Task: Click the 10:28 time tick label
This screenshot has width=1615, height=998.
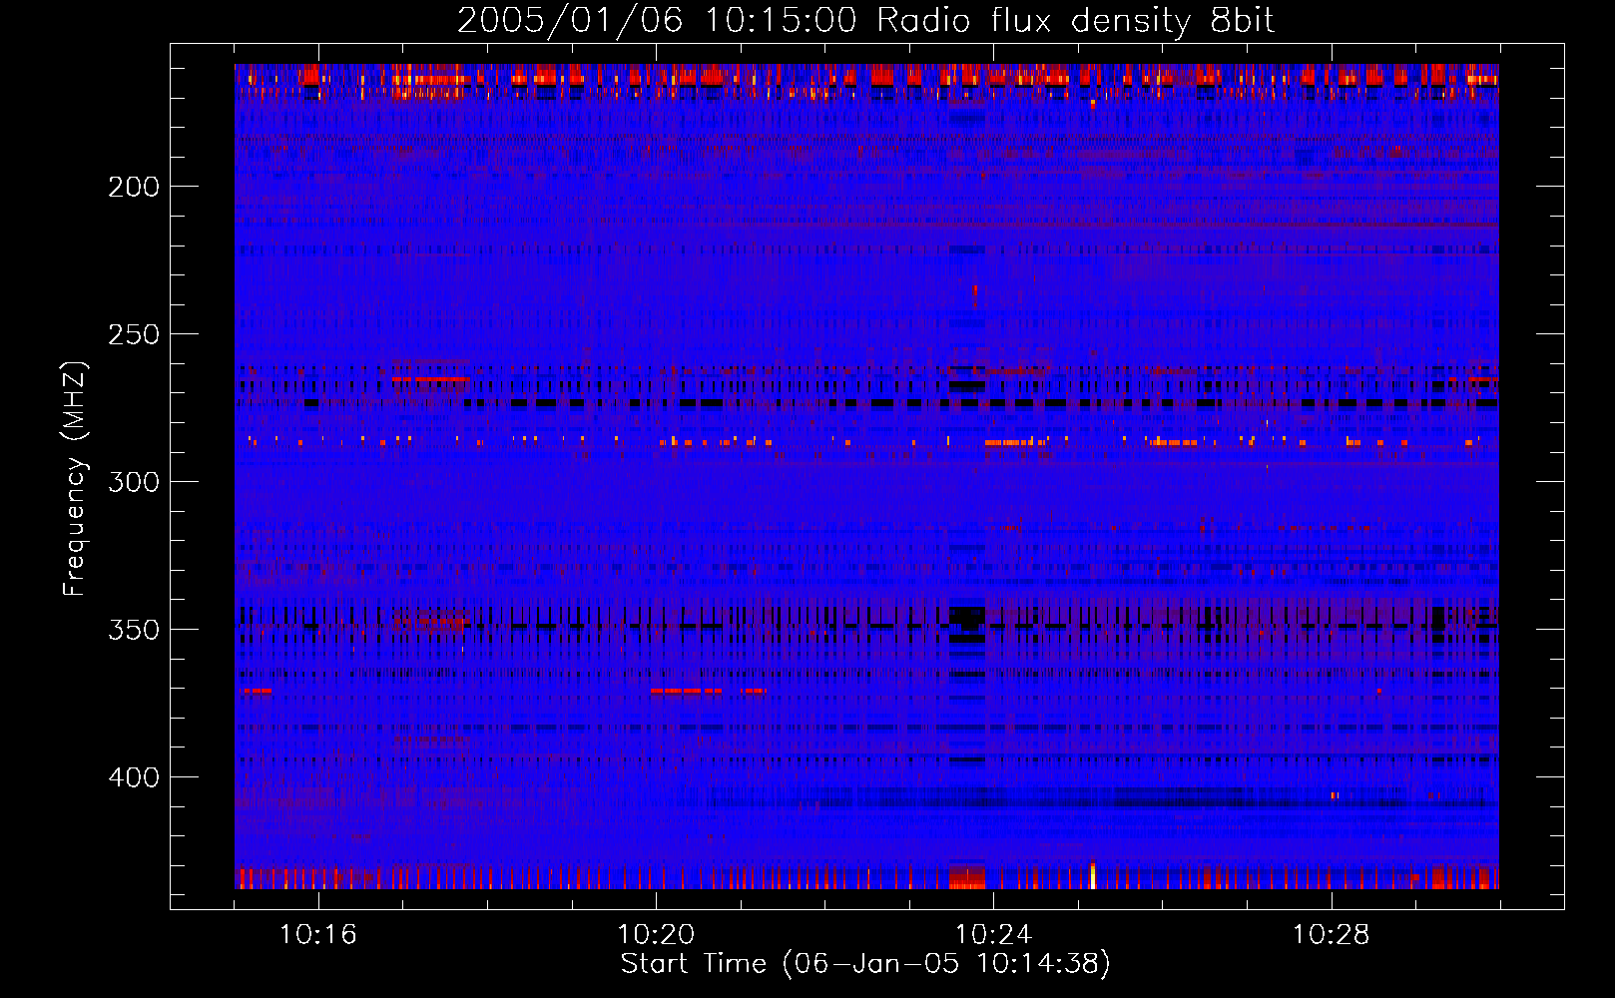Action: tap(1331, 935)
